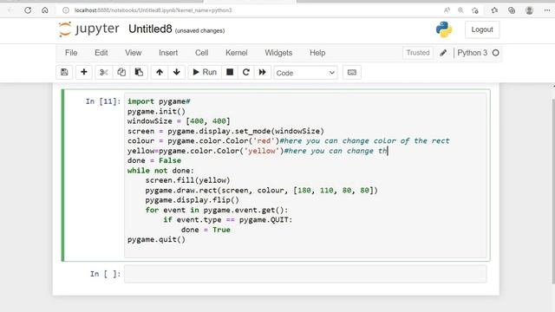
Task: Open the File menu
Action: point(71,53)
